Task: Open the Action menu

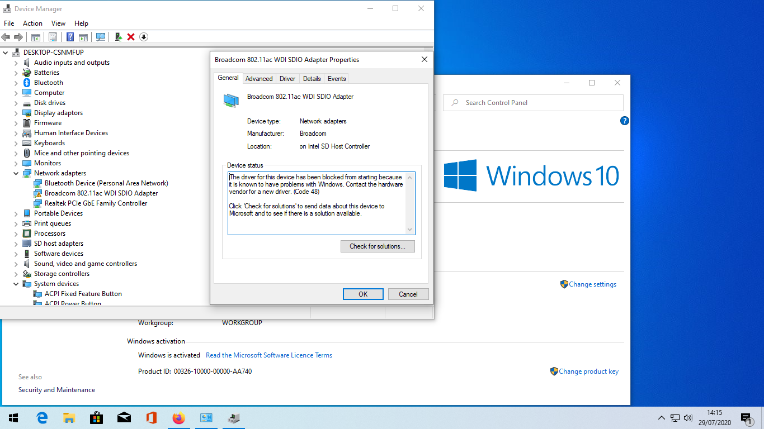Action: [x=32, y=23]
